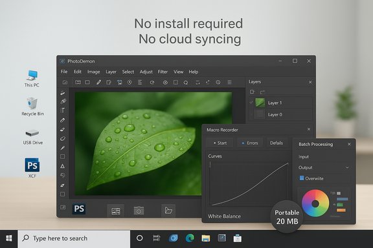
Task: Open the Layer menu
Action: coord(111,72)
